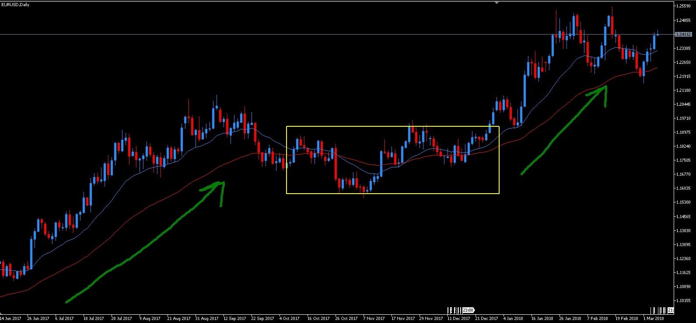Click the 1.18975 price axis label
The width and height of the screenshot is (696, 323).
coord(683,132)
